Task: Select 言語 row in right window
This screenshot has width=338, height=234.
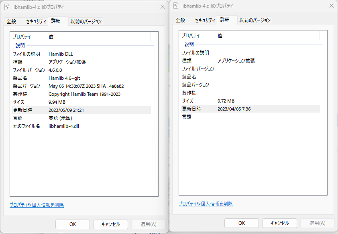Action: (250, 117)
